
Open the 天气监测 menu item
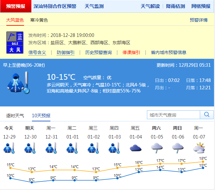point(94,6)
